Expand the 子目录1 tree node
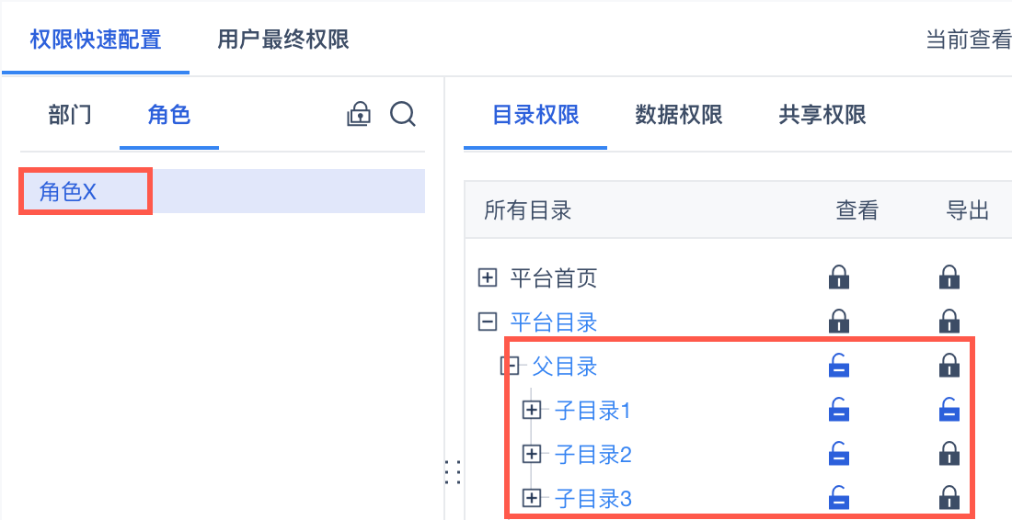 click(x=531, y=411)
